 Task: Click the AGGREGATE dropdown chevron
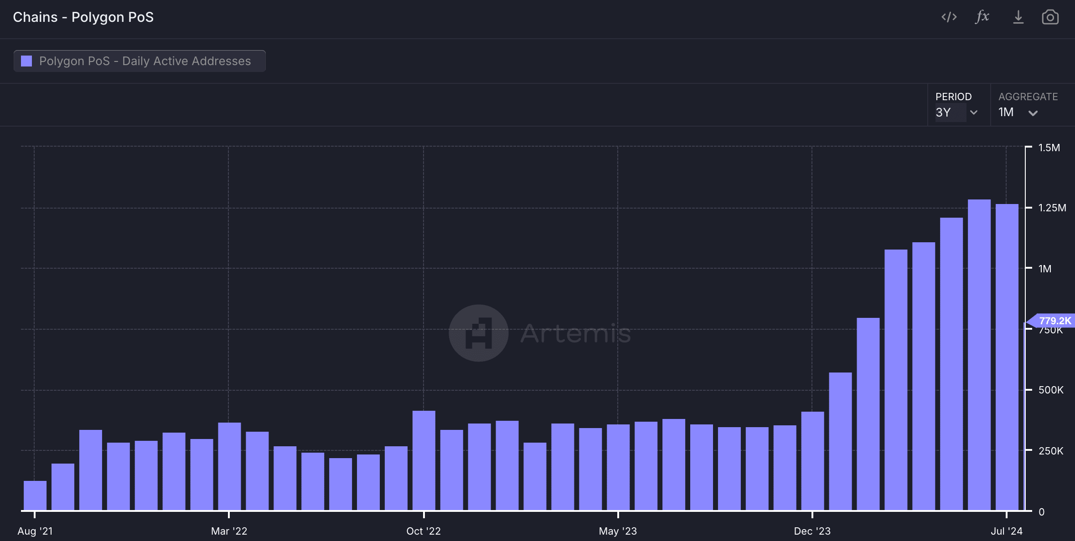click(x=1033, y=113)
